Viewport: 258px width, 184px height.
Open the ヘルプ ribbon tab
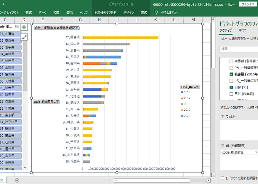83,13
